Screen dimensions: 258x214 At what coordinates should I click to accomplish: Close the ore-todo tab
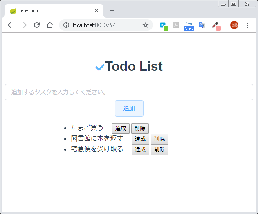point(96,11)
